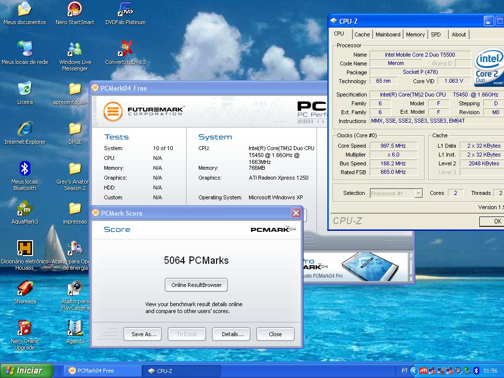Click the '10 of 10' System tests value
This screenshot has height=378, width=504.
(x=163, y=148)
